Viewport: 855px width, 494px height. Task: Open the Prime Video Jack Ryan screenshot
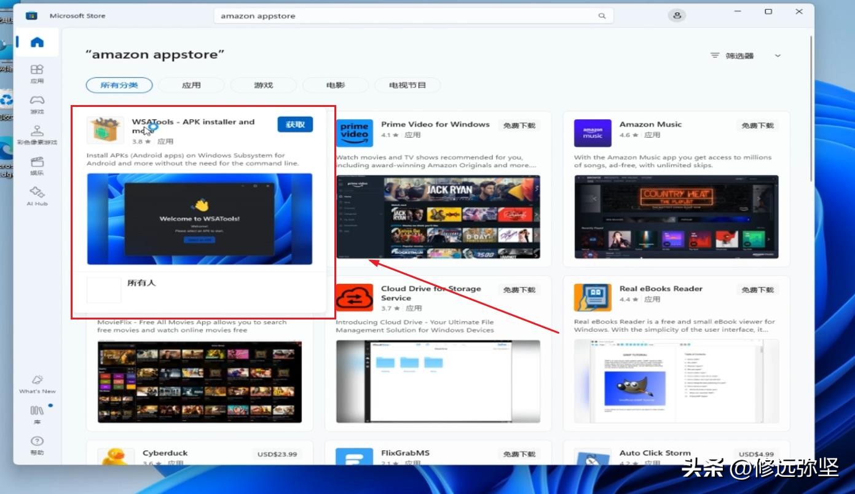(438, 217)
